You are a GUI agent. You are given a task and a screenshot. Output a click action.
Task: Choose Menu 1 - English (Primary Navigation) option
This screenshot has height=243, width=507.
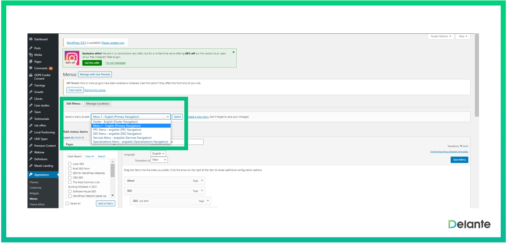(131, 126)
